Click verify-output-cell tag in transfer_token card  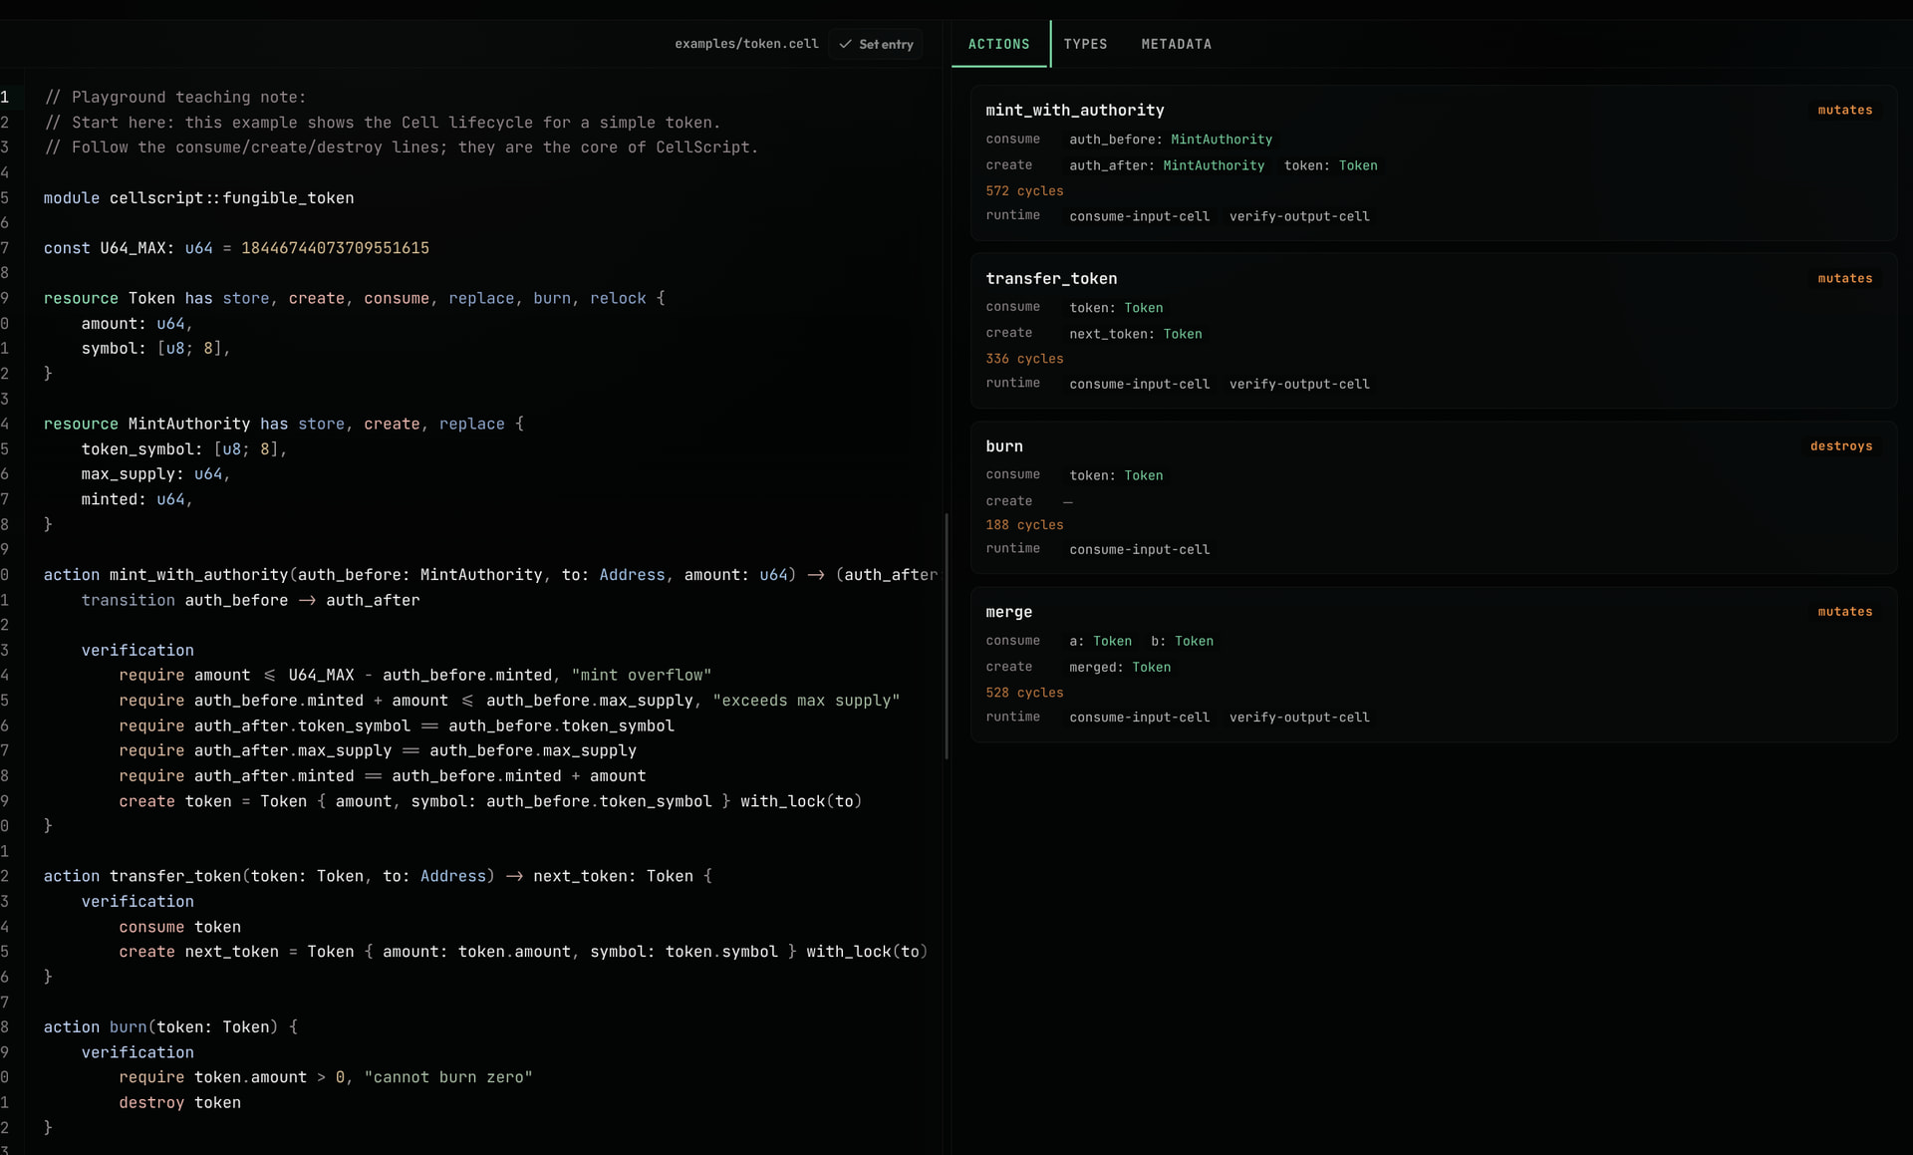tap(1299, 384)
